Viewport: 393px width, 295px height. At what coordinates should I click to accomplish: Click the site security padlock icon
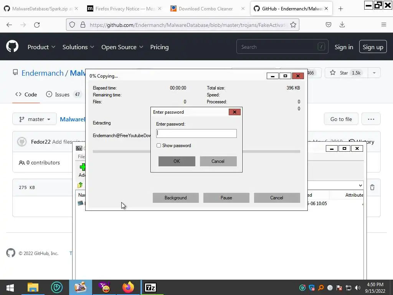[x=83, y=25]
